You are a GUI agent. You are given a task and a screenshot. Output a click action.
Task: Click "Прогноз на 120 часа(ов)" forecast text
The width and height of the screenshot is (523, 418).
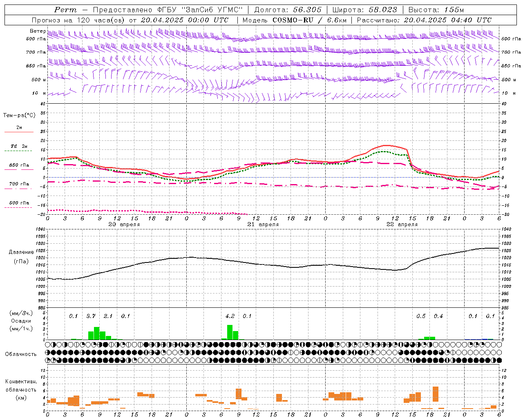click(78, 20)
